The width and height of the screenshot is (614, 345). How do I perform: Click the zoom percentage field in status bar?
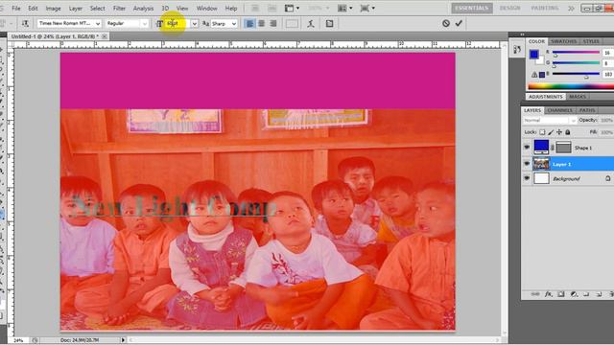pyautogui.click(x=18, y=340)
